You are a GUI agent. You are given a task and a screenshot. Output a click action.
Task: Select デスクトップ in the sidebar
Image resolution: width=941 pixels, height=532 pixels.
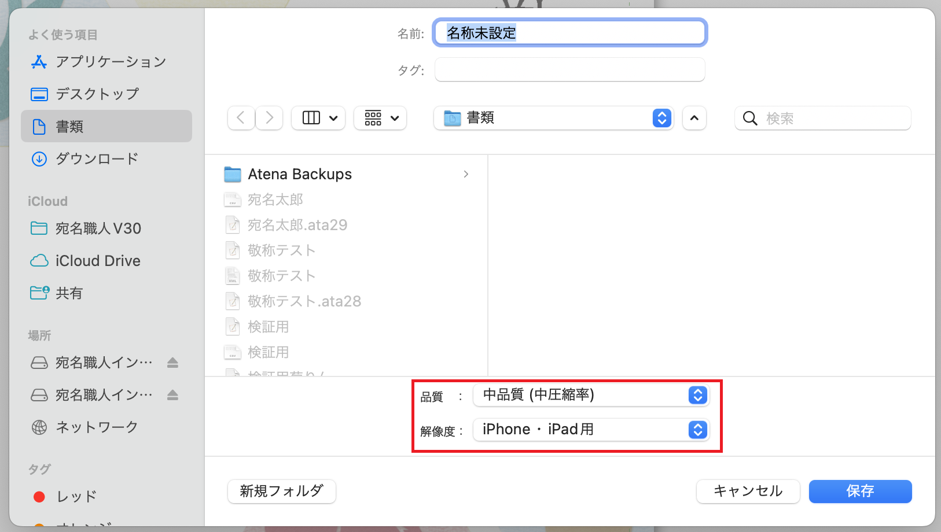point(97,94)
